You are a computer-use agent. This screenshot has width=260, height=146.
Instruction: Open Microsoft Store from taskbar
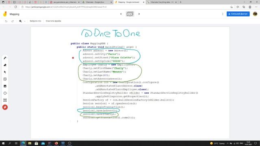[36, 143]
